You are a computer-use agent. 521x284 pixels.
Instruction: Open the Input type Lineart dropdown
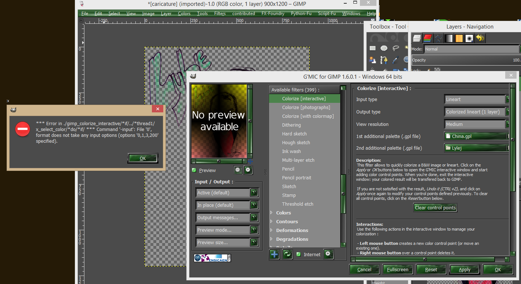(477, 99)
